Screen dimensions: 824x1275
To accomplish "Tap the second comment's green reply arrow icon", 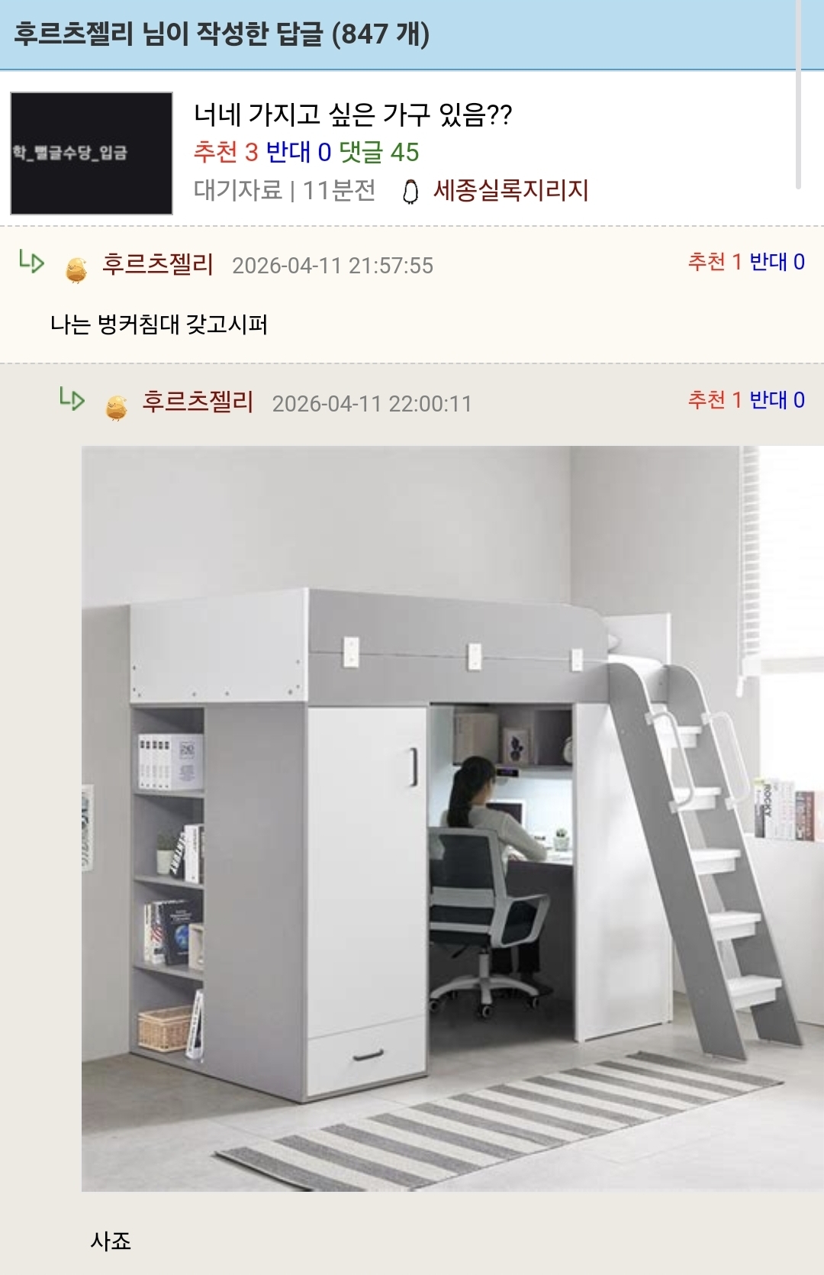I will click(72, 399).
